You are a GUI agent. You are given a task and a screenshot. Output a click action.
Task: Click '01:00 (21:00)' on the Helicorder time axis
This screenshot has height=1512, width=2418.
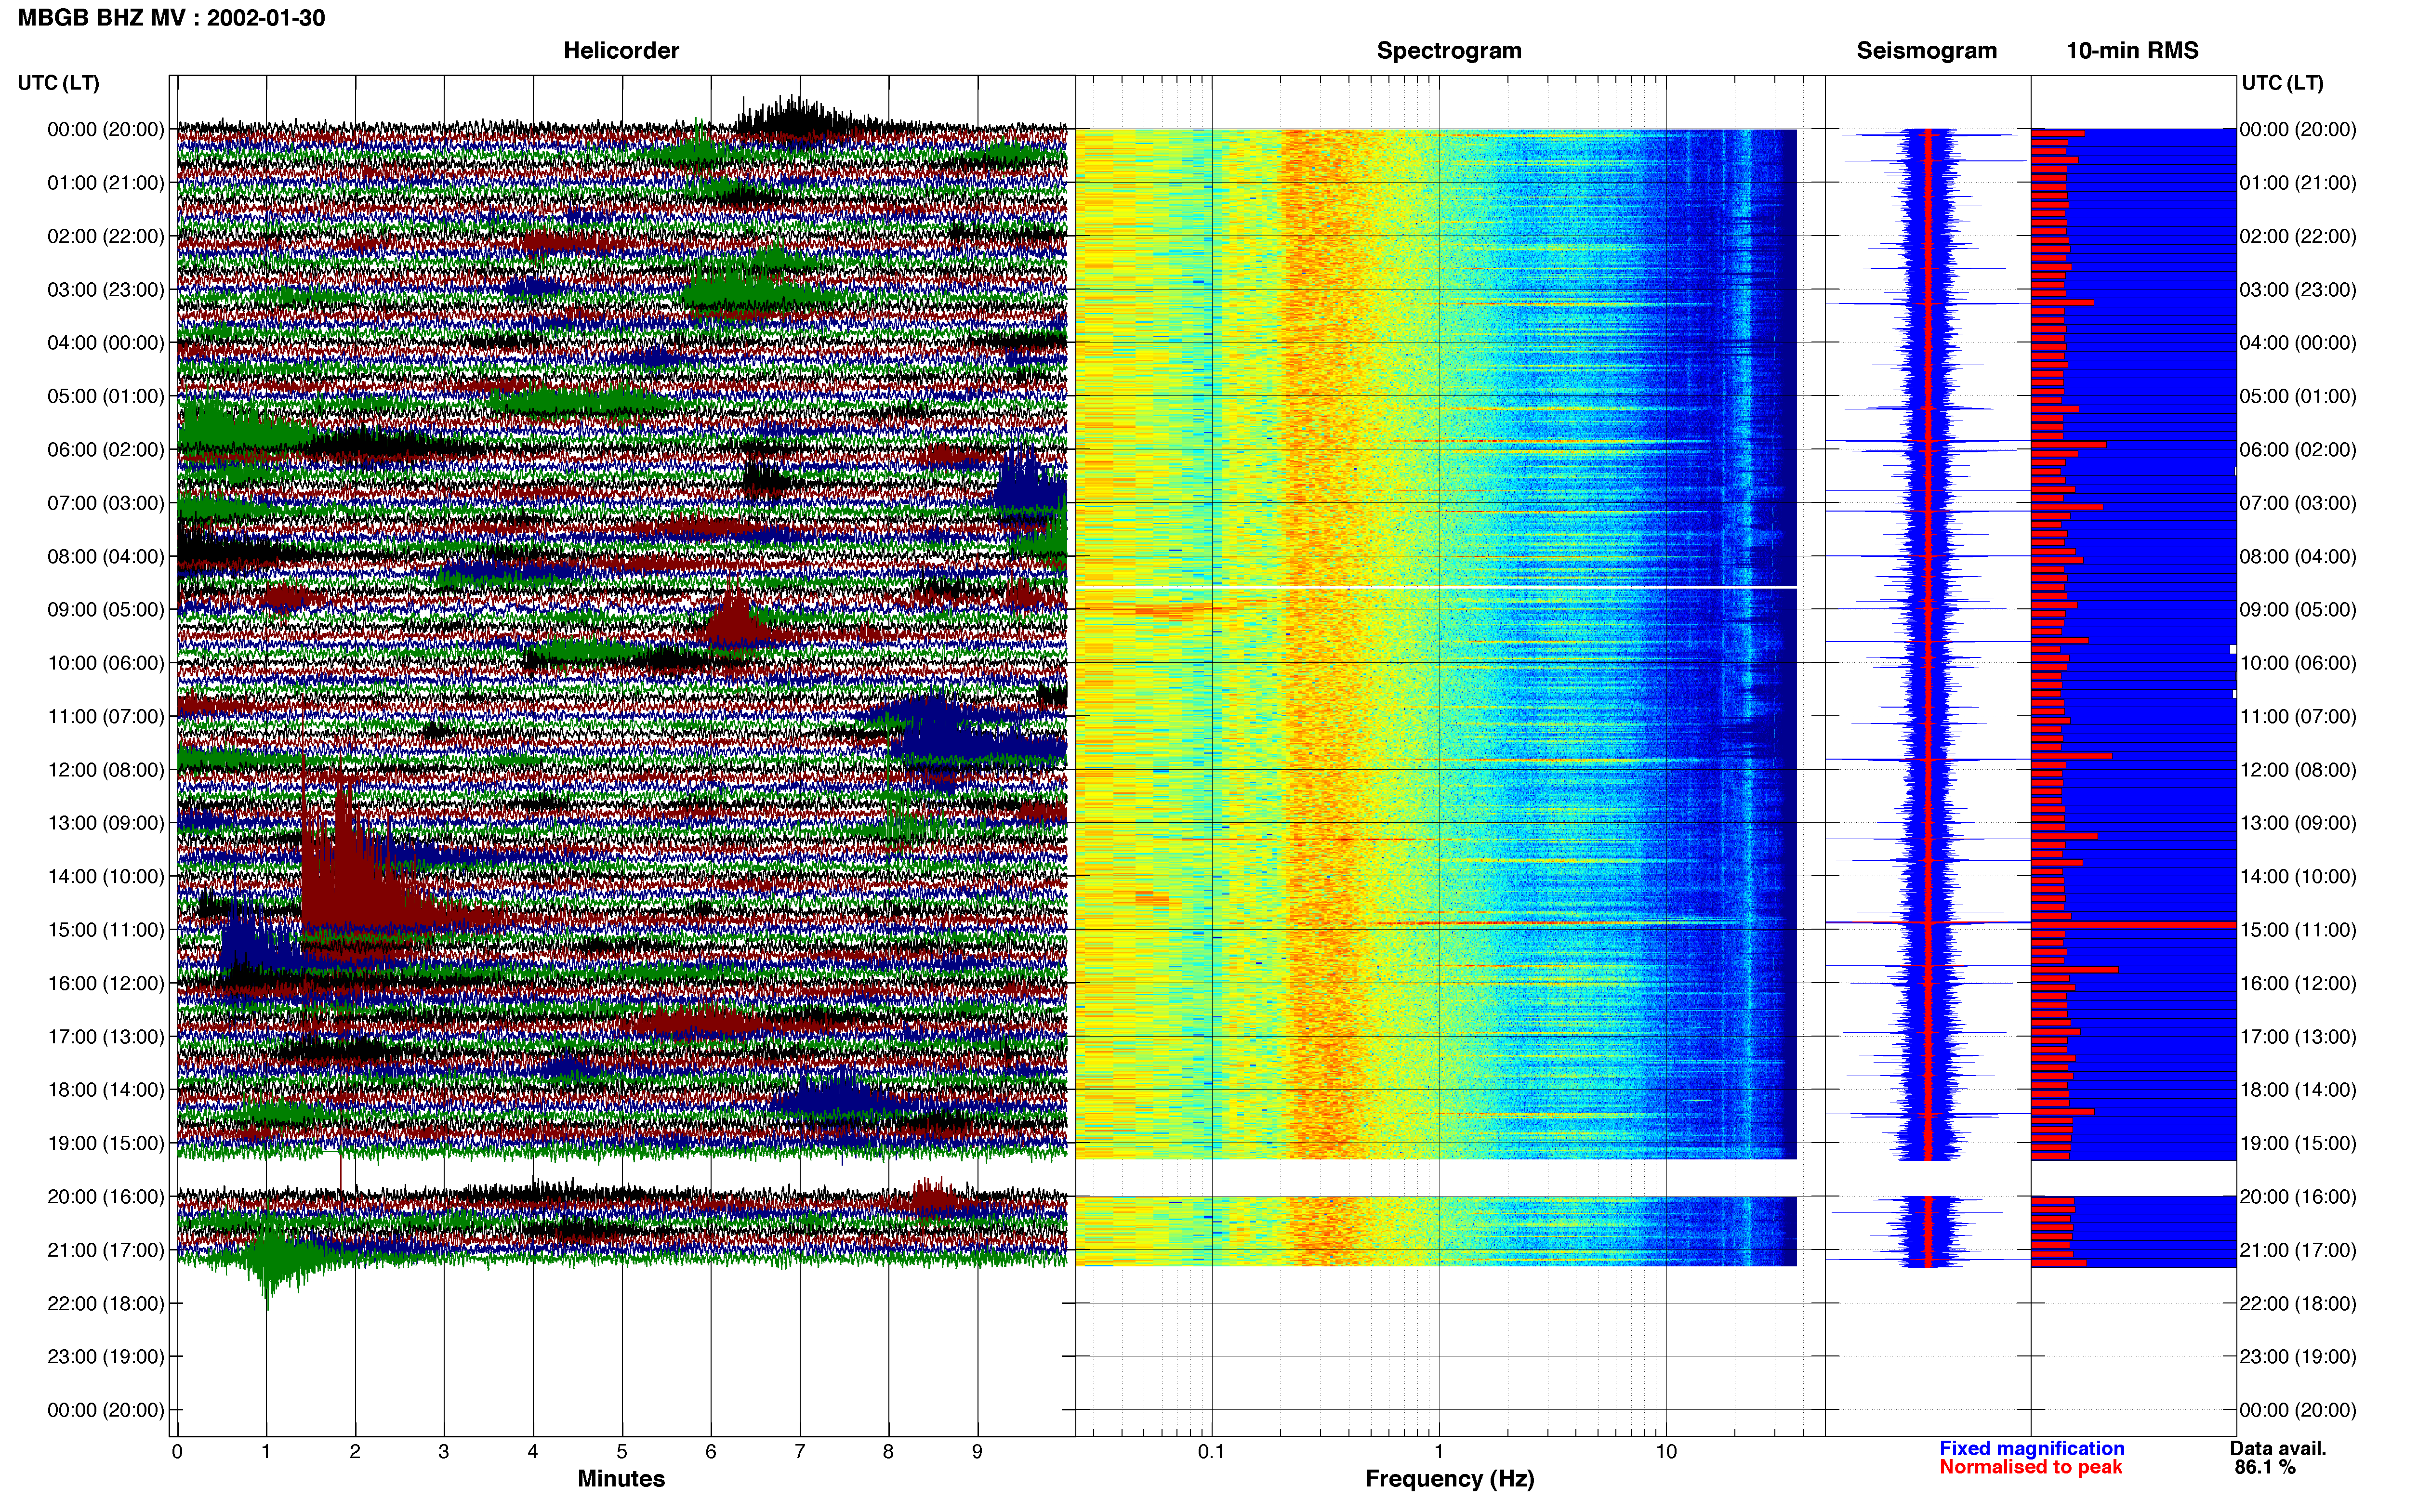(106, 183)
